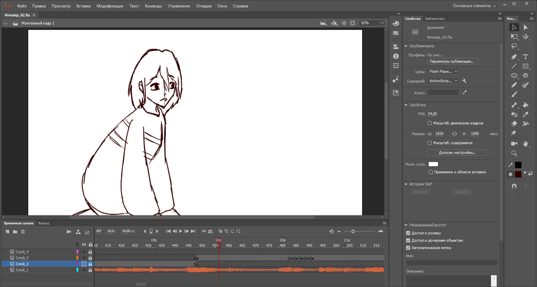Collapse the Свойства section
This screenshot has width=537, height=287.
click(406, 105)
